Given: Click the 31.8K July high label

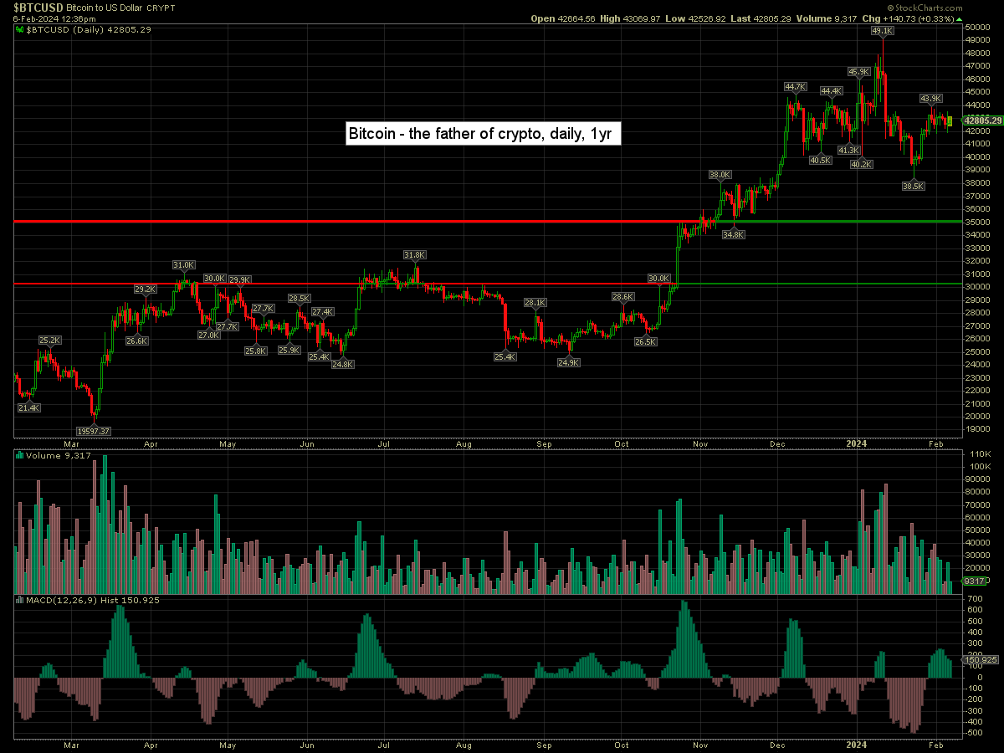Looking at the screenshot, I should (414, 254).
